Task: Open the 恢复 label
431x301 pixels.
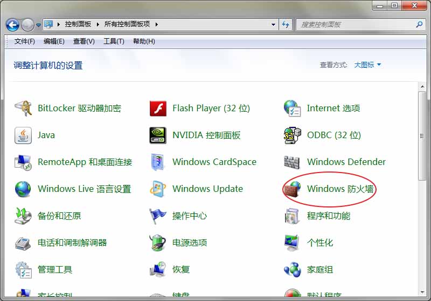Action: 181,270
